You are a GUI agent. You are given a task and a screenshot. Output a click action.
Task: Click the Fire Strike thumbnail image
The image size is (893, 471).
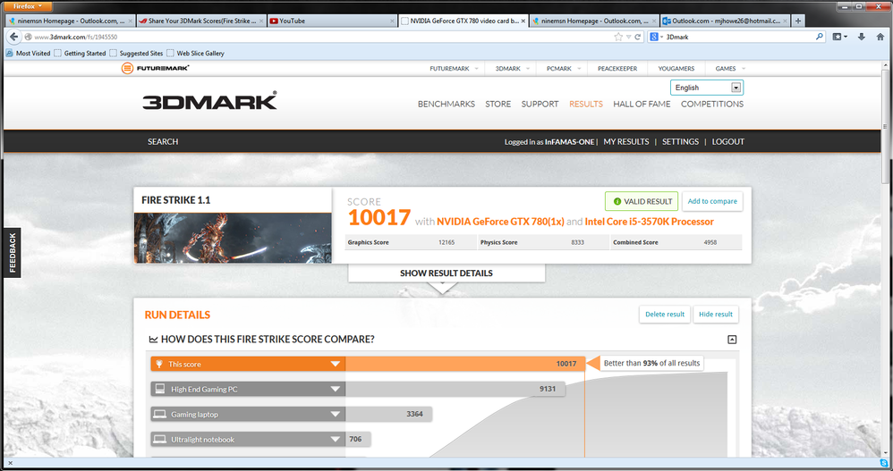(233, 238)
